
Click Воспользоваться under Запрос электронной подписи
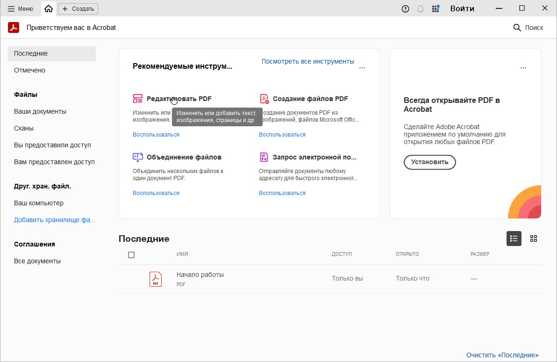(282, 193)
